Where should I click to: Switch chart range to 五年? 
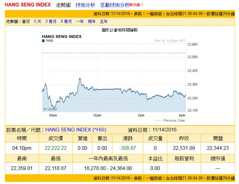(x=104, y=21)
